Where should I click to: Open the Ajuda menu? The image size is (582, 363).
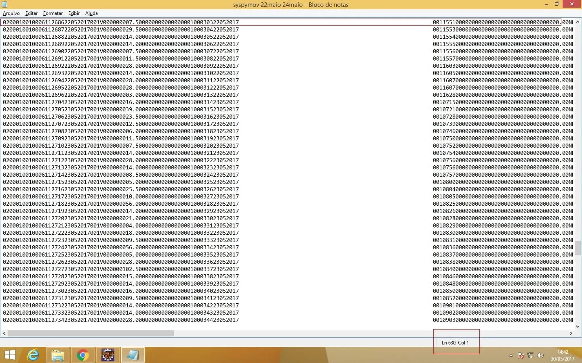click(91, 13)
